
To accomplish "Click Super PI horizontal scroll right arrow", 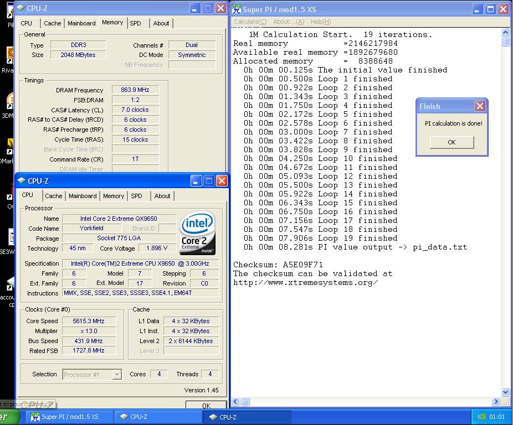I will click(496, 401).
